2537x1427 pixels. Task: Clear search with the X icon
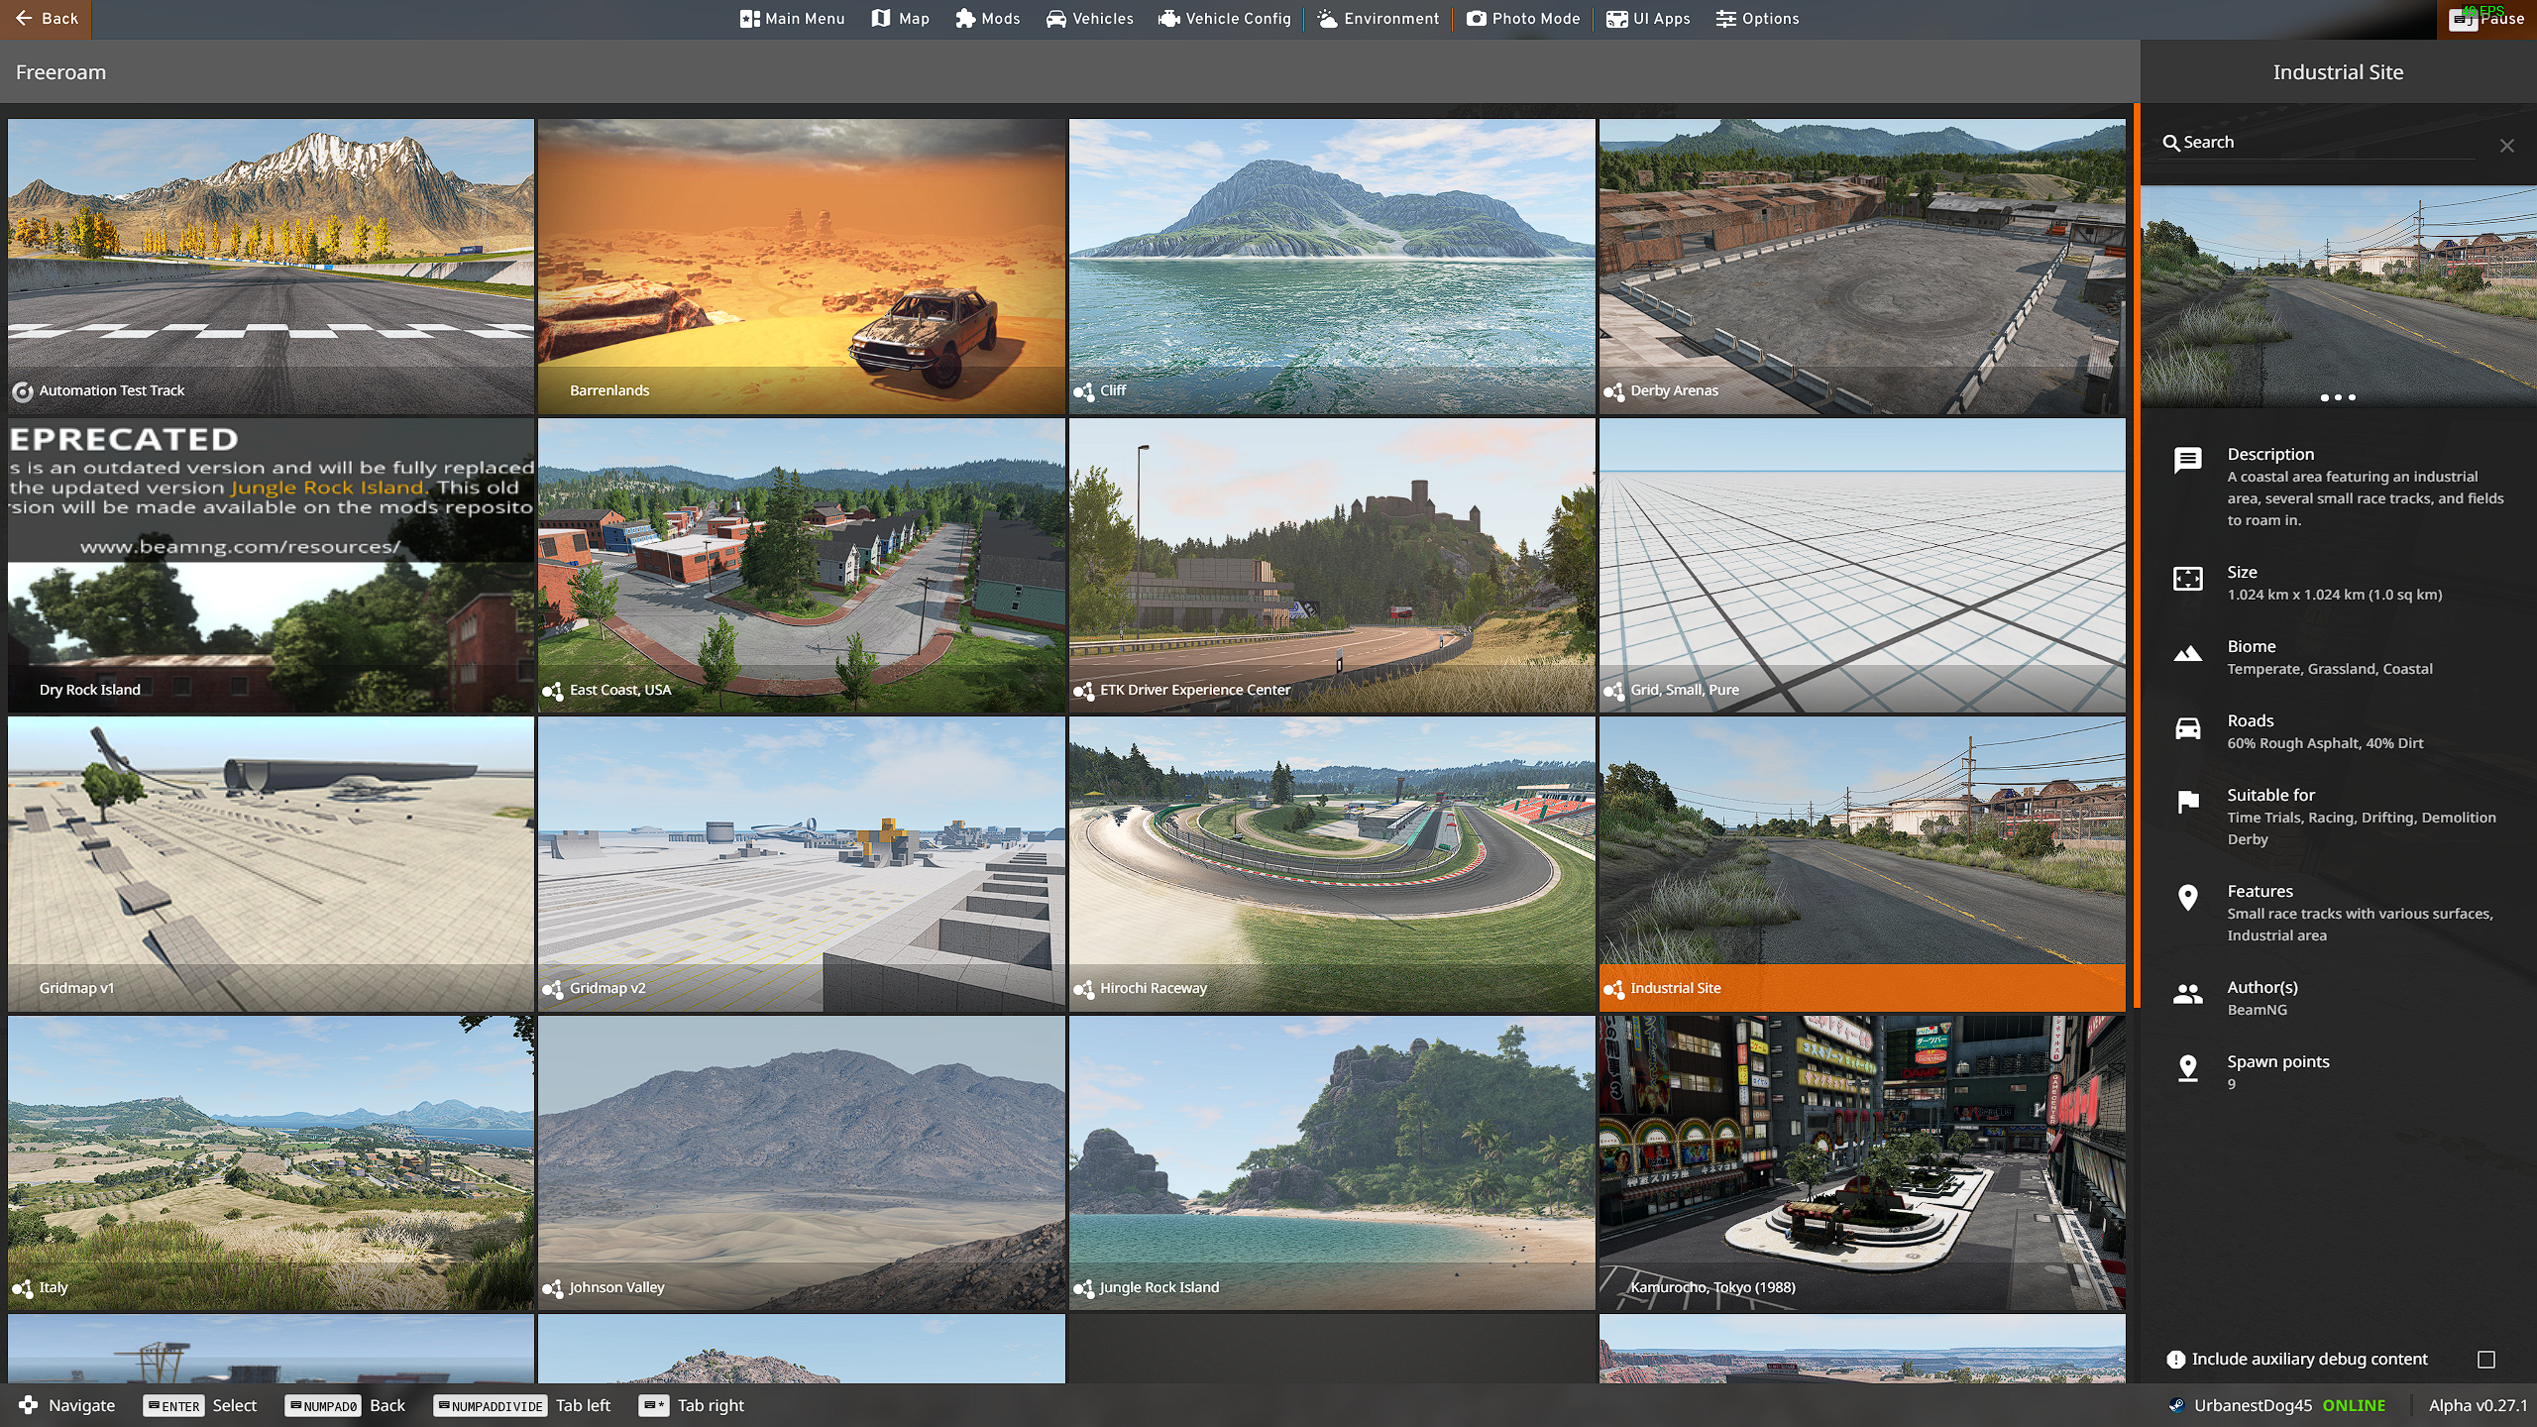coord(2506,146)
